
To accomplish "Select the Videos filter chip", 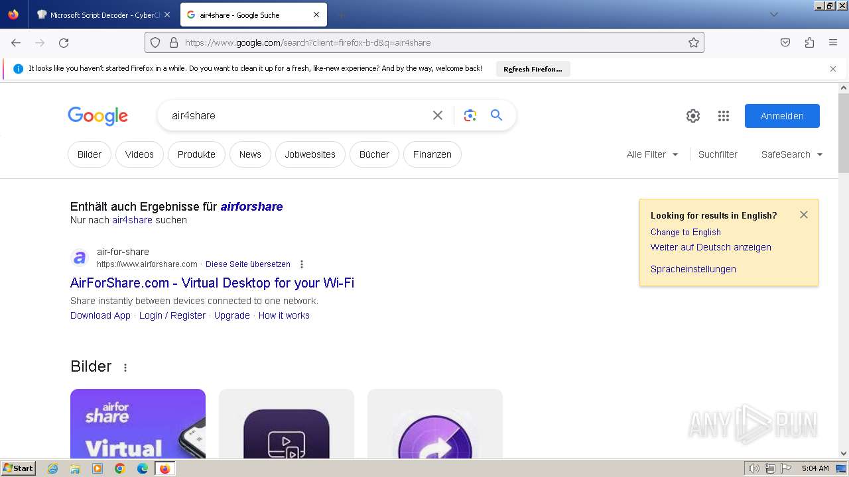I will pyautogui.click(x=139, y=154).
